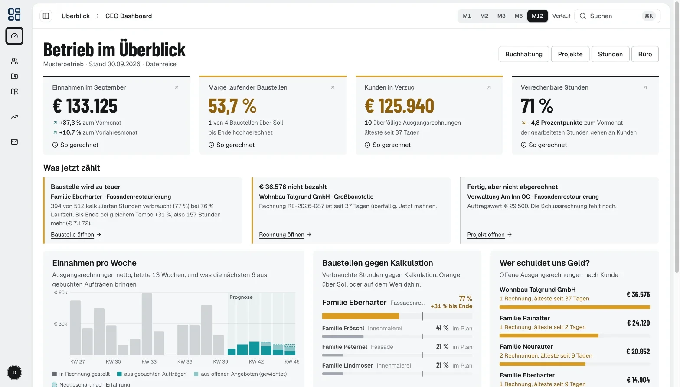
Task: Click the magnifier icon in search box
Action: (583, 16)
